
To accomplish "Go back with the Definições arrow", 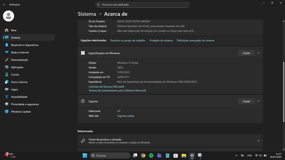I will pyautogui.click(x=4, y=5).
